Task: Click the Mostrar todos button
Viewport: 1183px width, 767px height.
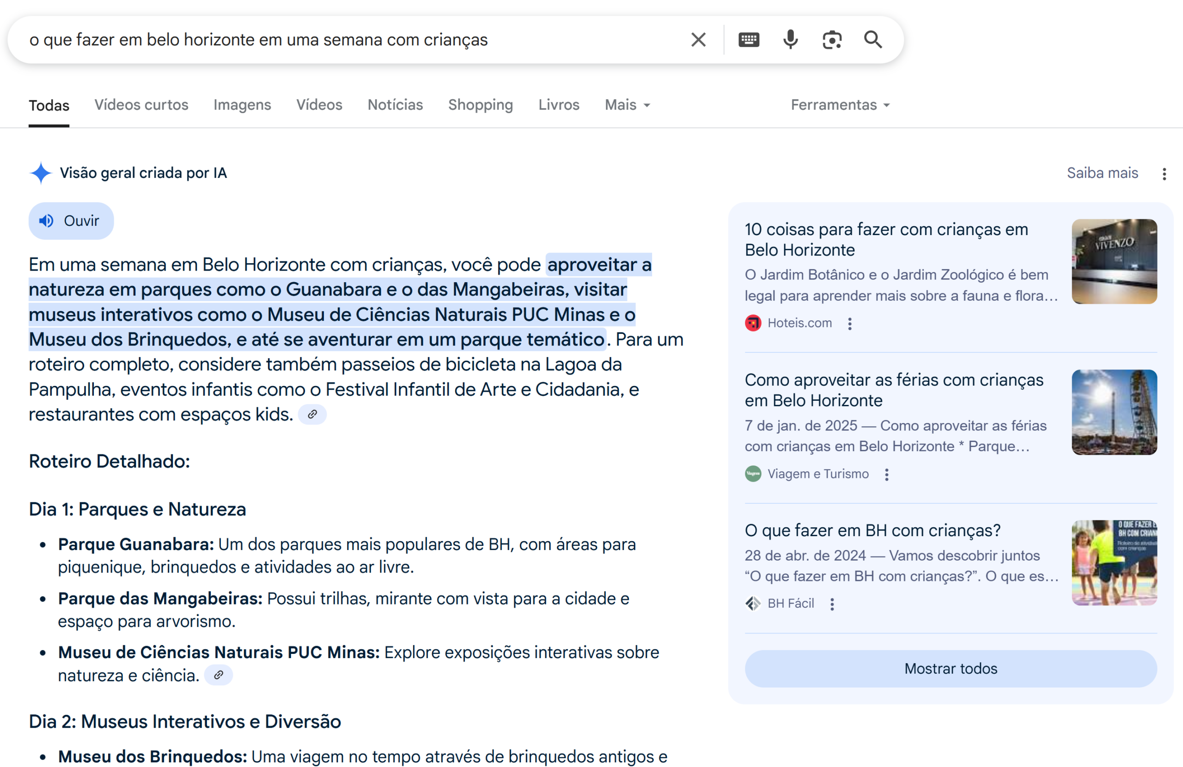Action: 951,669
